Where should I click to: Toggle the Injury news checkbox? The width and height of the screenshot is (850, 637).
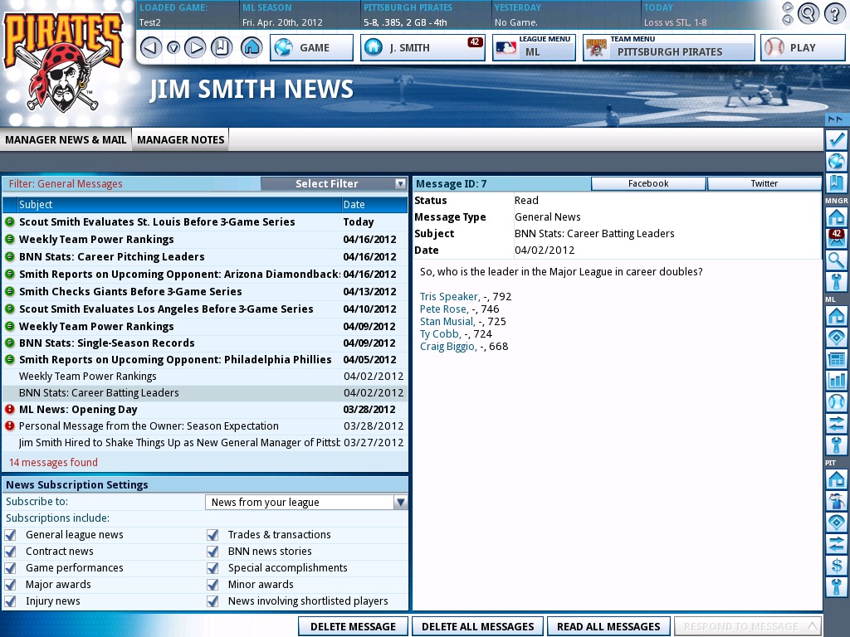10,601
